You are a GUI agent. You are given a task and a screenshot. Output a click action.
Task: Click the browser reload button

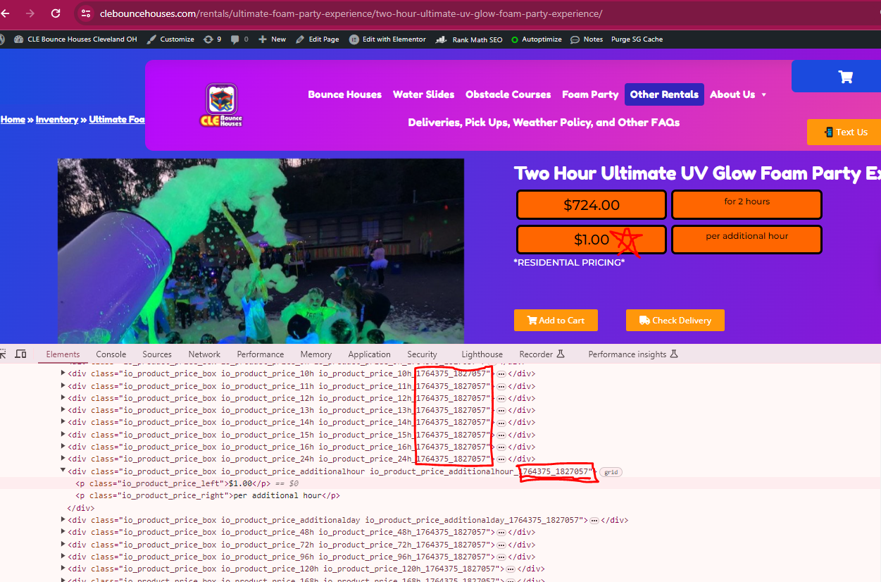pos(56,13)
